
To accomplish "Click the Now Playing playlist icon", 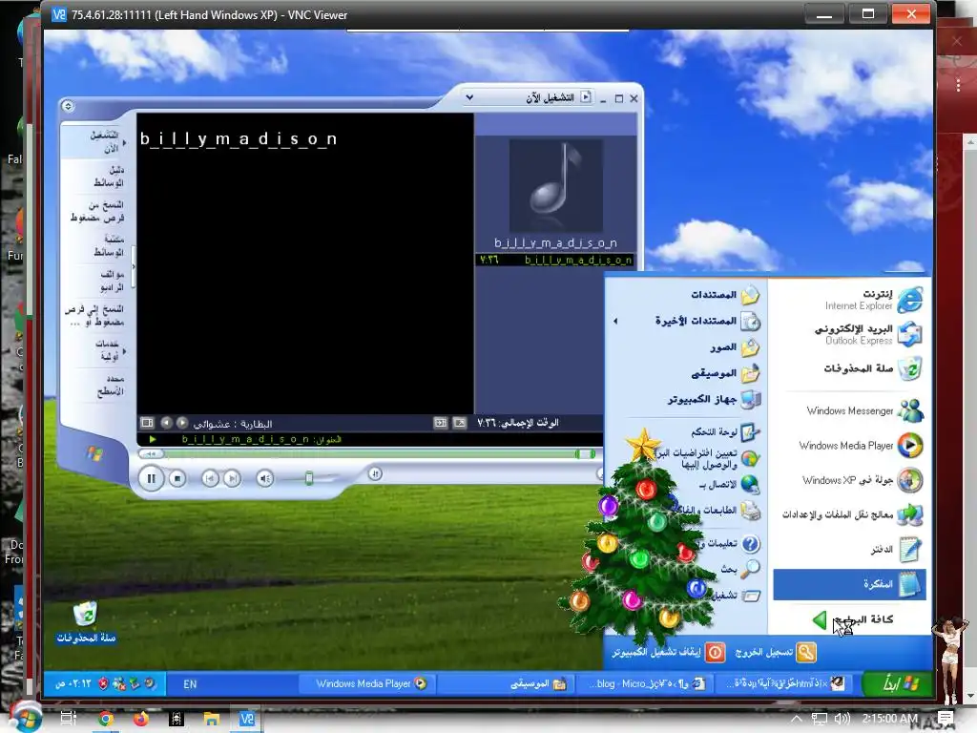I will pos(586,97).
